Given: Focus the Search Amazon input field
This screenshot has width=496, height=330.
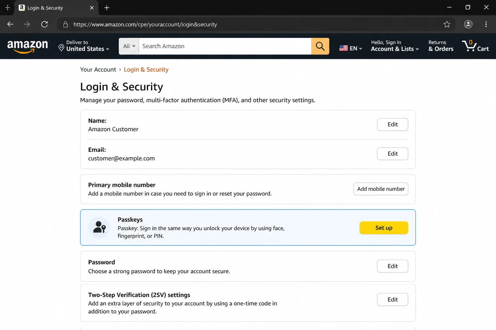Looking at the screenshot, I should tap(225, 46).
